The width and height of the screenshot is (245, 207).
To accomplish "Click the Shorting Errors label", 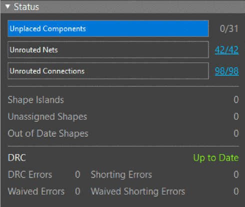I will click(x=121, y=175).
